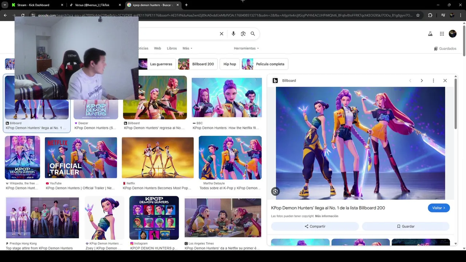466x262 pixels.
Task: Select the Hip hop suggestion chip
Action: coord(230,64)
